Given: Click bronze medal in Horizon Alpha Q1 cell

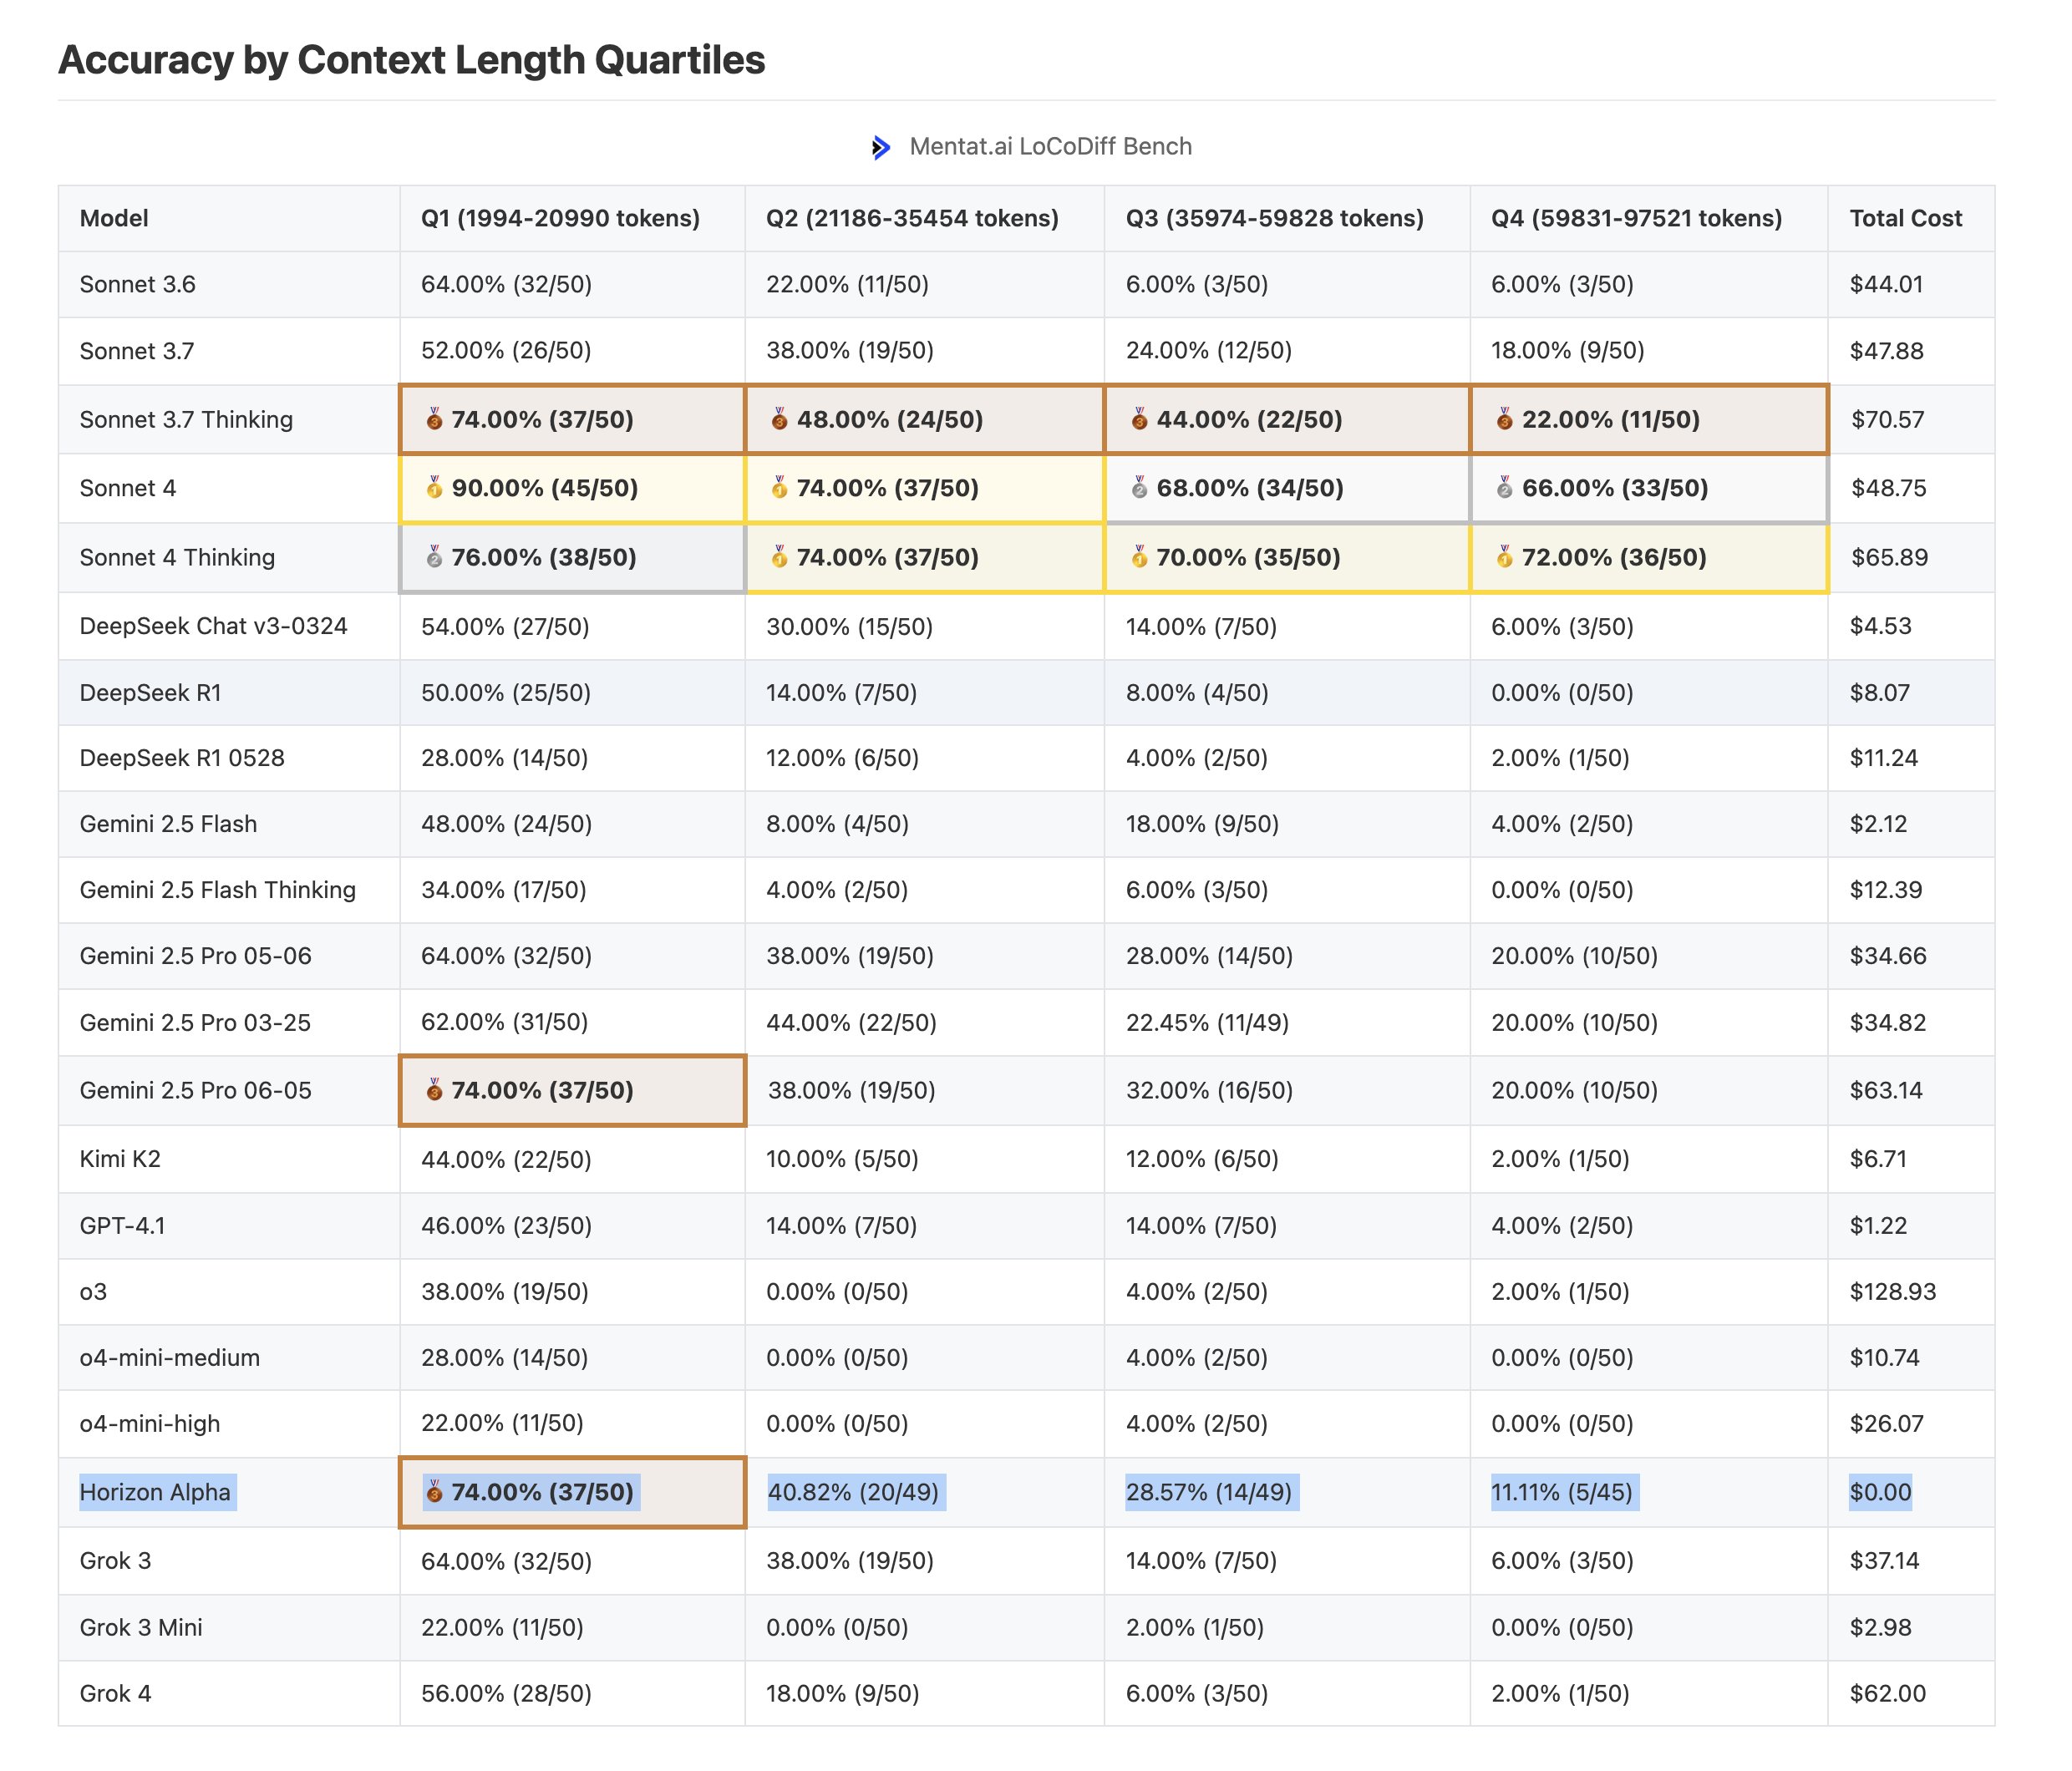Looking at the screenshot, I should (x=434, y=1492).
